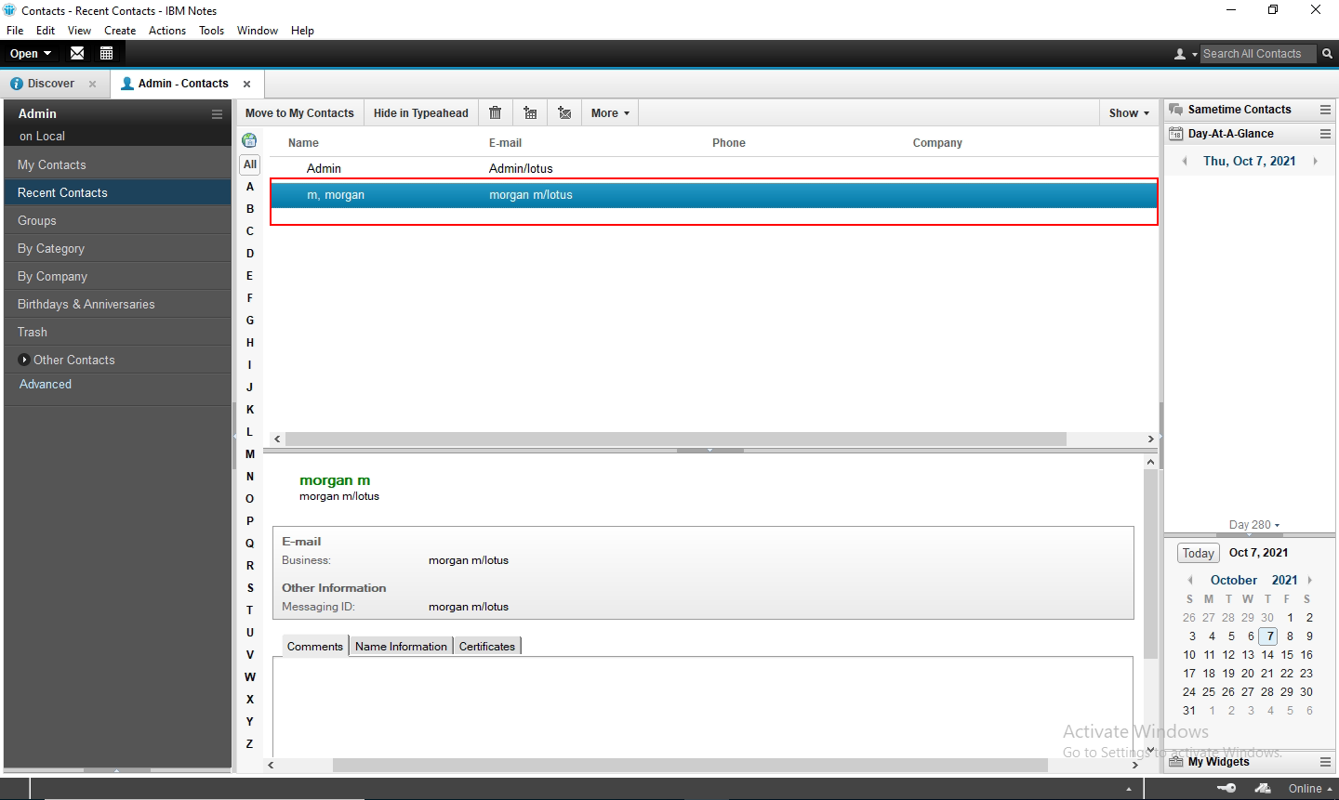1339x800 pixels.
Task: Click the Today button
Action: (x=1199, y=553)
